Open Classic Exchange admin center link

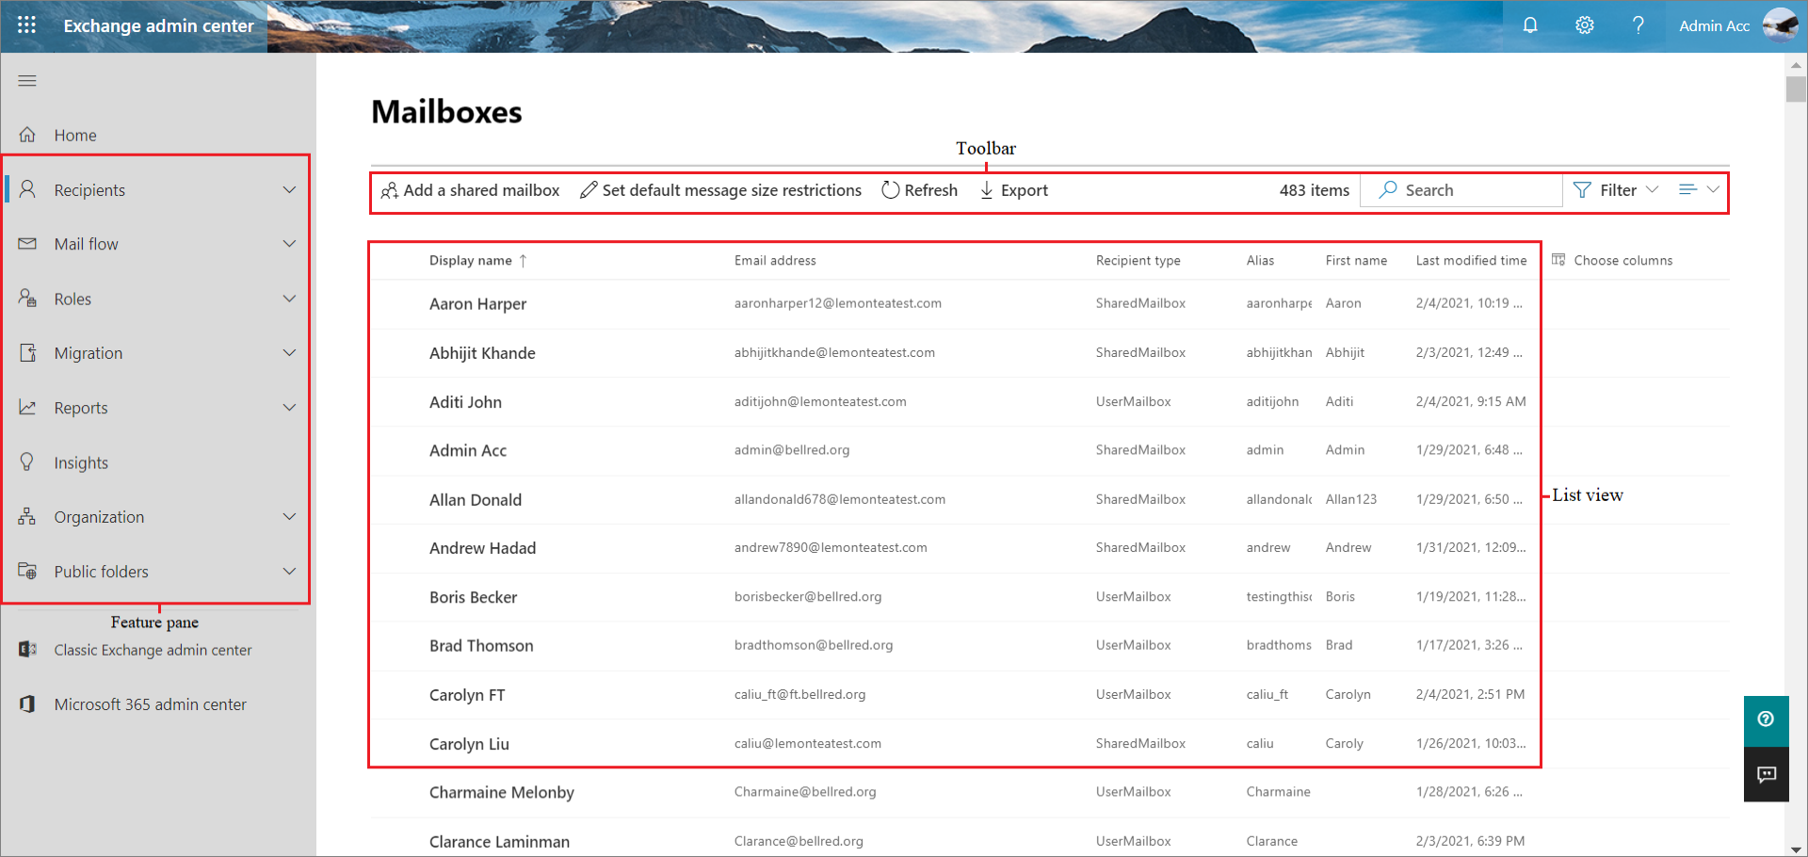point(153,650)
